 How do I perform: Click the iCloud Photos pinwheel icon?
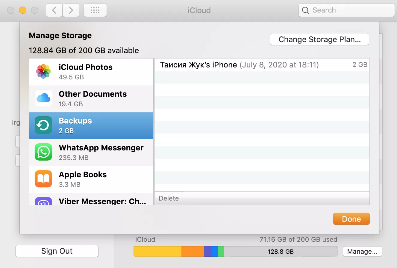tap(43, 71)
